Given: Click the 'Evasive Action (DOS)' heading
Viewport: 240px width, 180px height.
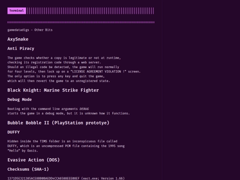Looking at the screenshot, I should click(33, 160).
